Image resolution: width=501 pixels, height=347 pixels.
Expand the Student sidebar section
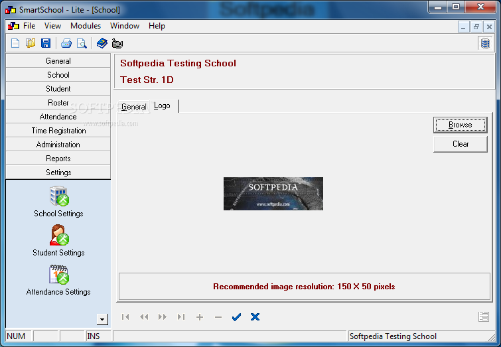pos(58,89)
